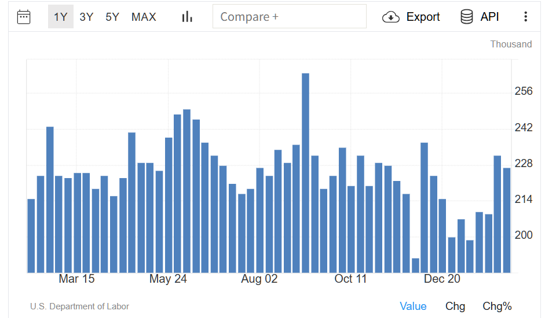Switch chart display to Chg%

coord(497,306)
